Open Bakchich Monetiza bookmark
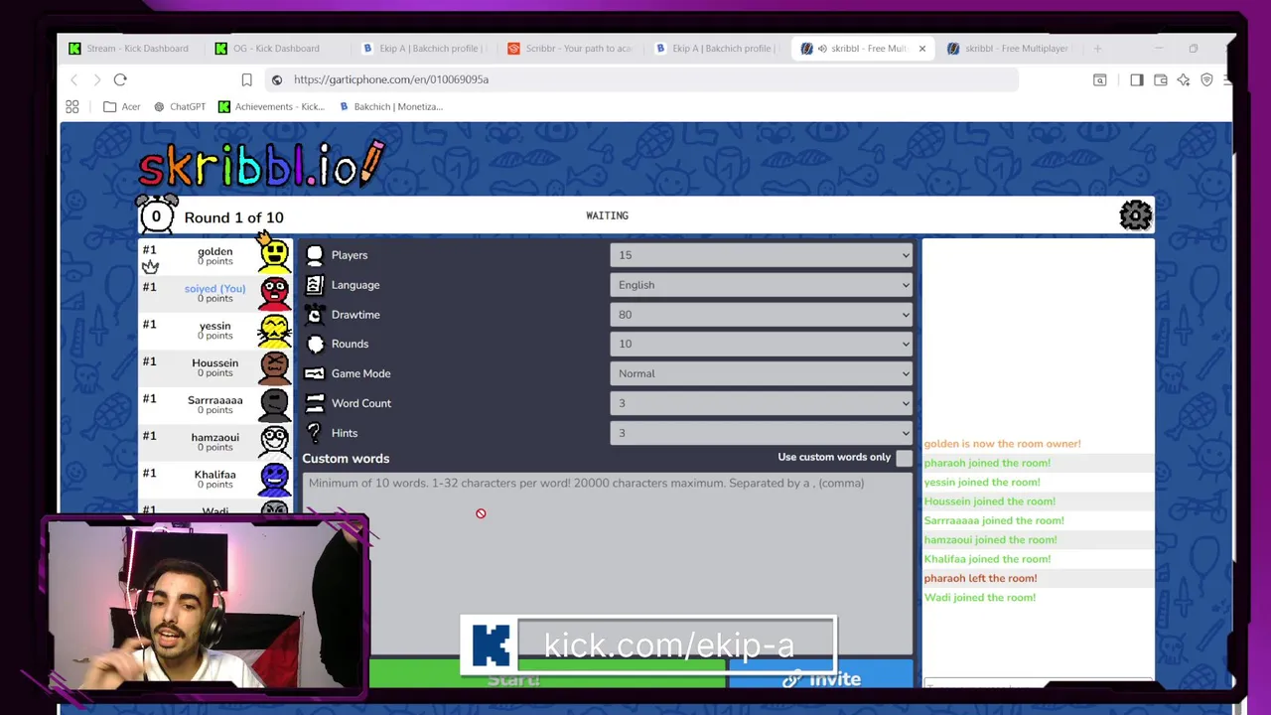The image size is (1271, 715). [391, 106]
